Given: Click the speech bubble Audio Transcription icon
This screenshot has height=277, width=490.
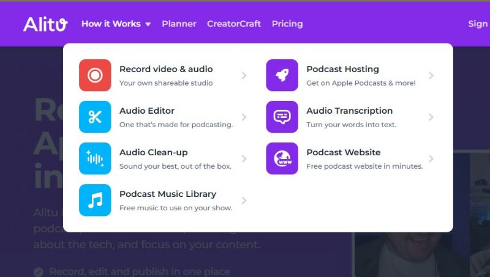Looking at the screenshot, I should point(282,117).
